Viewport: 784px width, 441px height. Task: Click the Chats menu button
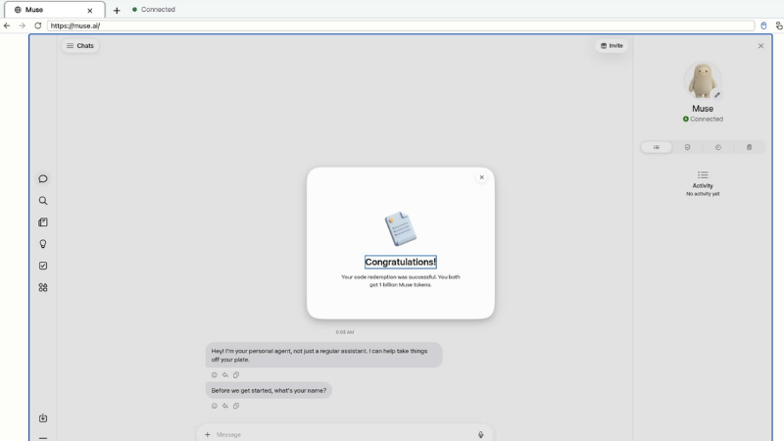[x=80, y=45]
